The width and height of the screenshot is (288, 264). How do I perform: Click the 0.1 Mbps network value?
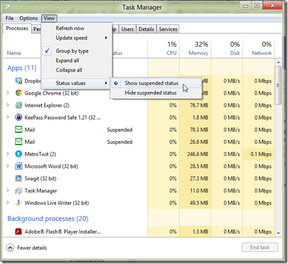tap(261, 154)
